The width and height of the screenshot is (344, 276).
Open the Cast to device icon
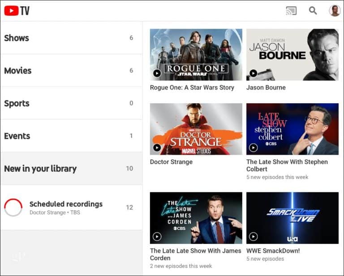[291, 10]
